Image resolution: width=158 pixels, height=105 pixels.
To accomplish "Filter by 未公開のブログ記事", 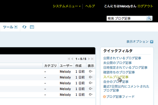I will [x=117, y=63].
